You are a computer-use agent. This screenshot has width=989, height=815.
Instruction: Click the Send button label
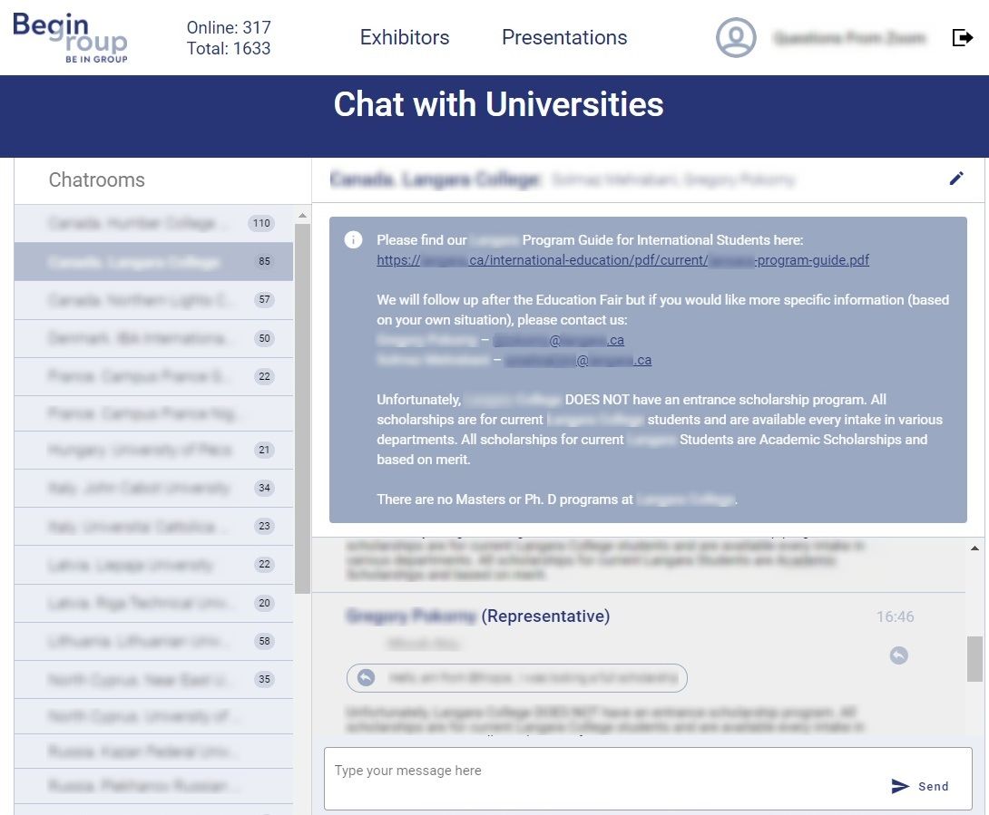point(933,786)
